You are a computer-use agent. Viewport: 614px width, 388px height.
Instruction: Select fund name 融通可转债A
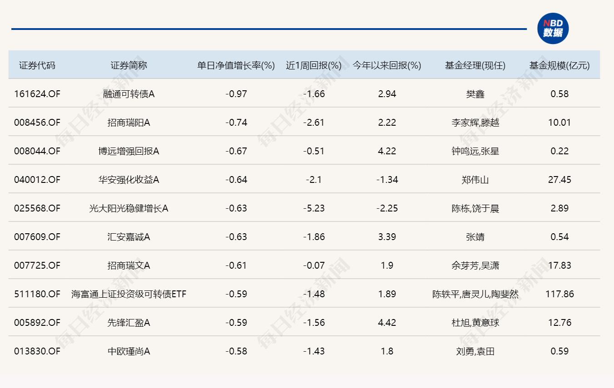(x=129, y=94)
